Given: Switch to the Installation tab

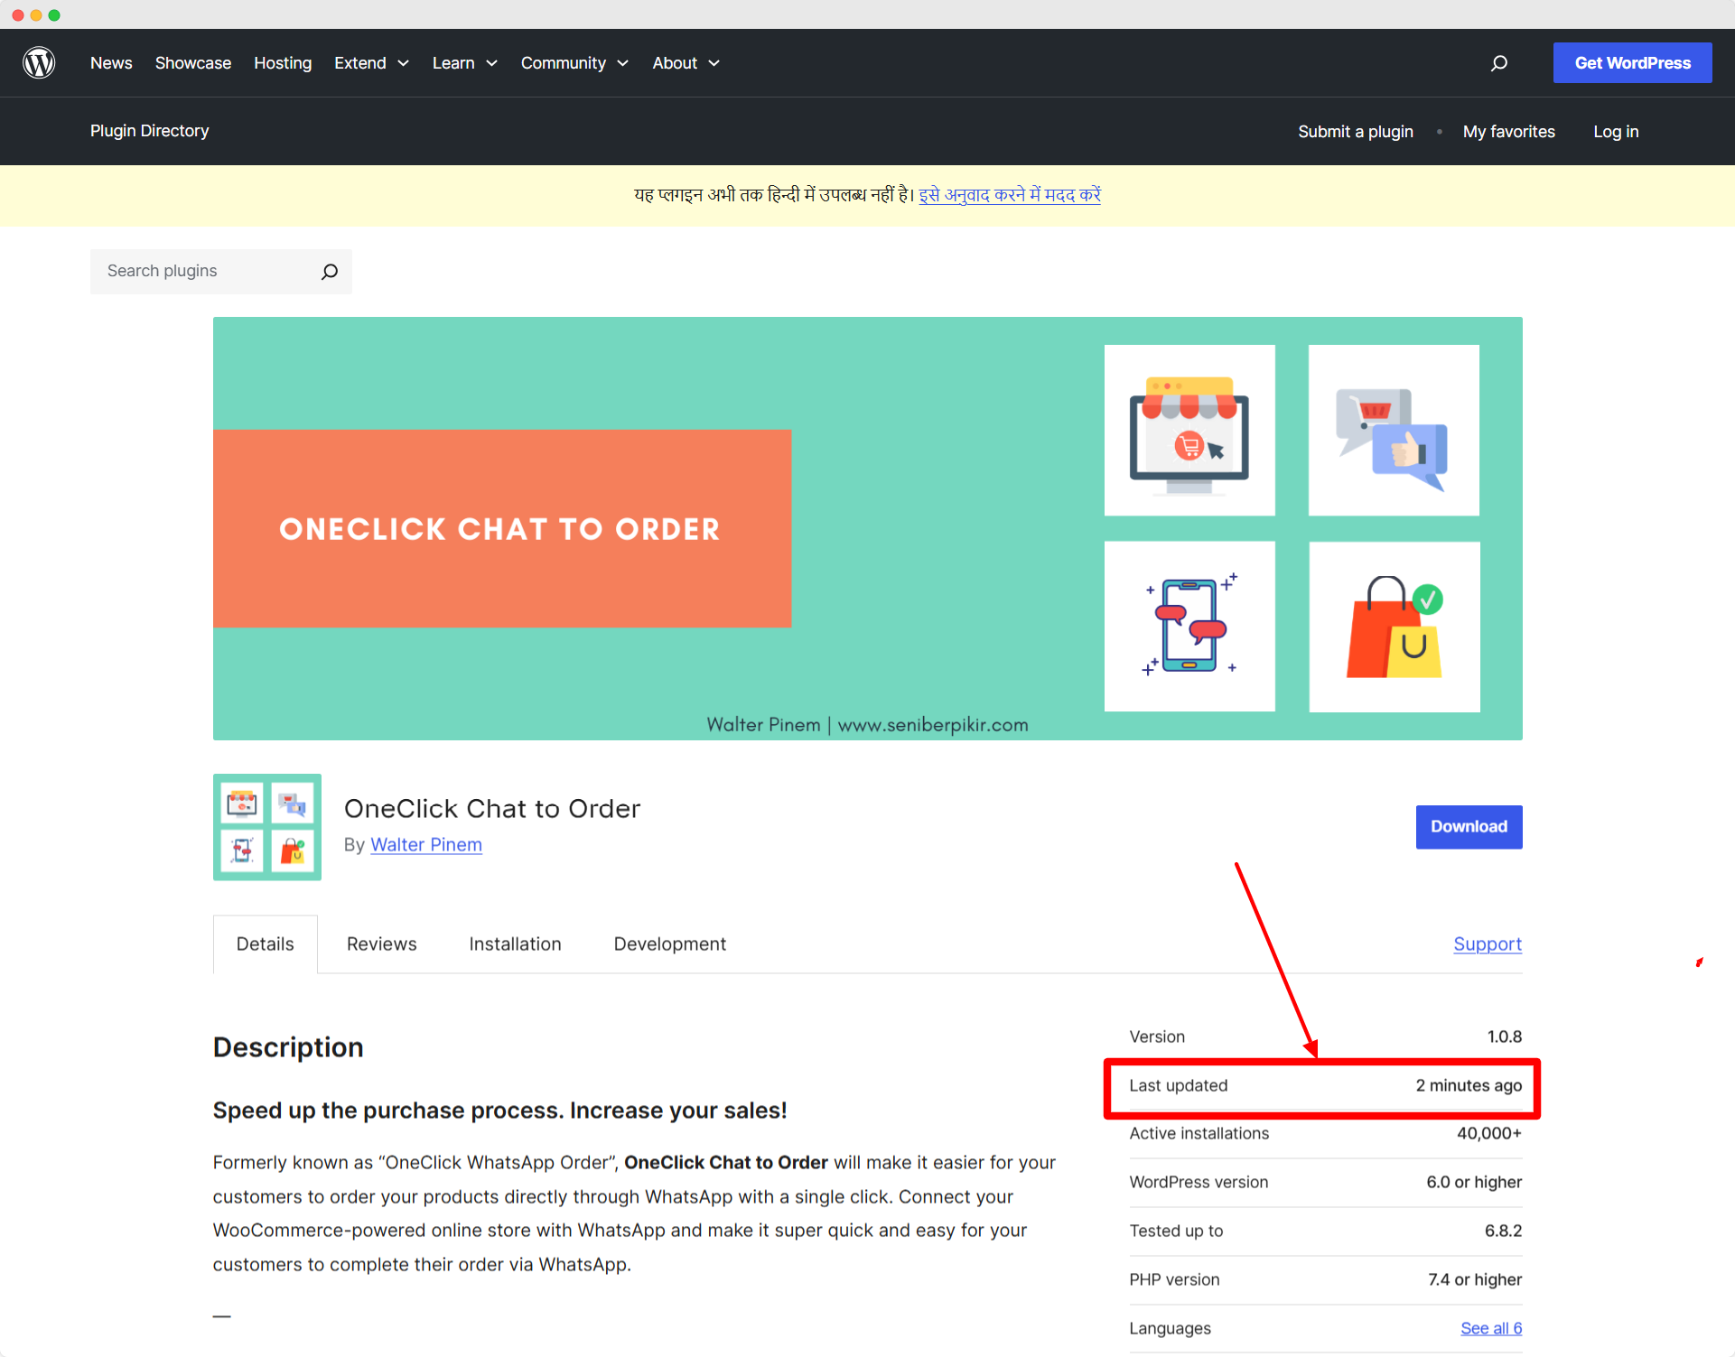Looking at the screenshot, I should pyautogui.click(x=516, y=944).
